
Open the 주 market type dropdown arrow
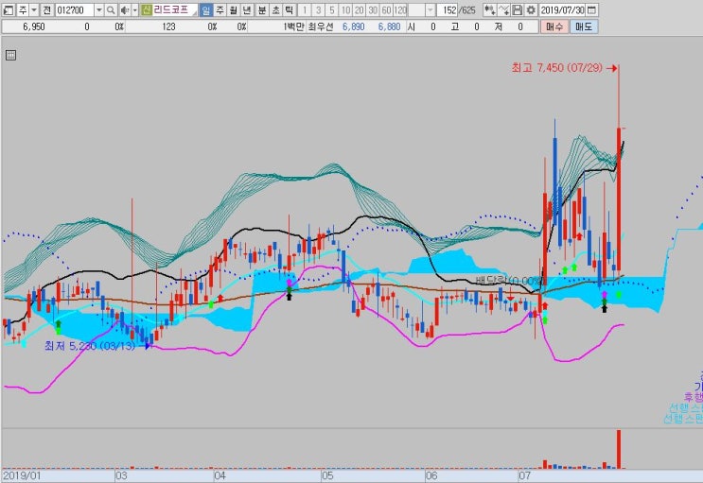[x=34, y=9]
